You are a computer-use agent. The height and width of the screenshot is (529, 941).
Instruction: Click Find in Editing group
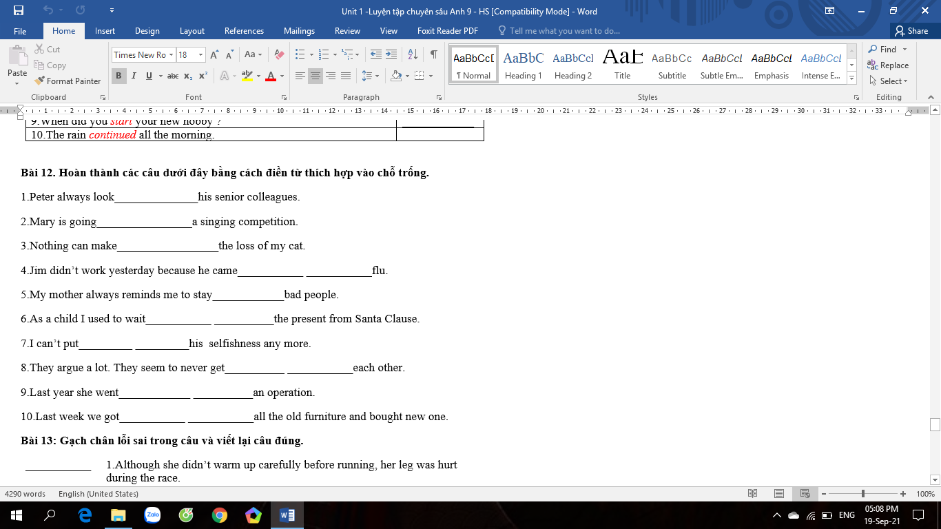(883, 50)
